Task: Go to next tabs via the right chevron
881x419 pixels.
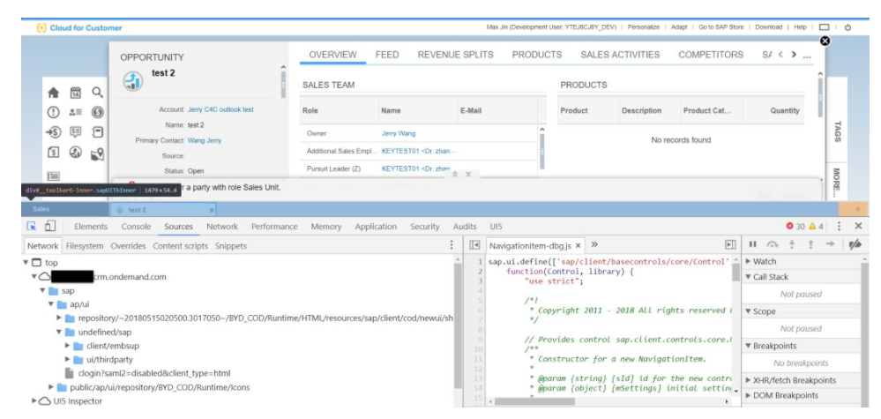Action: coord(794,55)
